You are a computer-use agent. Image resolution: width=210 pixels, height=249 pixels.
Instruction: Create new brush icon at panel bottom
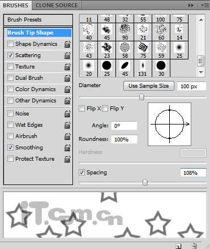point(178,246)
